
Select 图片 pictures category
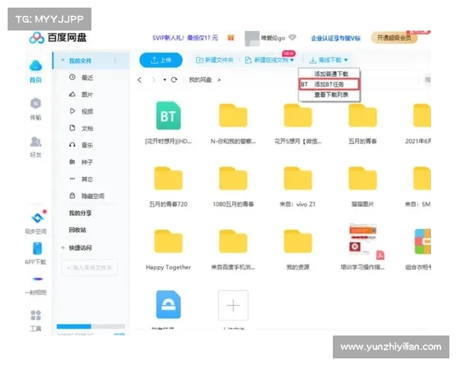pos(81,95)
